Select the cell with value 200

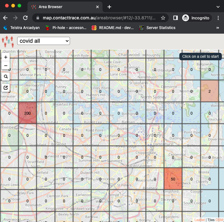(27, 113)
